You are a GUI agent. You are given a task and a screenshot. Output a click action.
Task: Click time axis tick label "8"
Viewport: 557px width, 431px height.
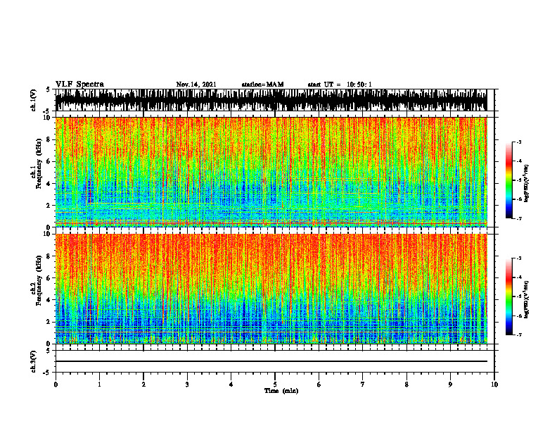pos(406,385)
